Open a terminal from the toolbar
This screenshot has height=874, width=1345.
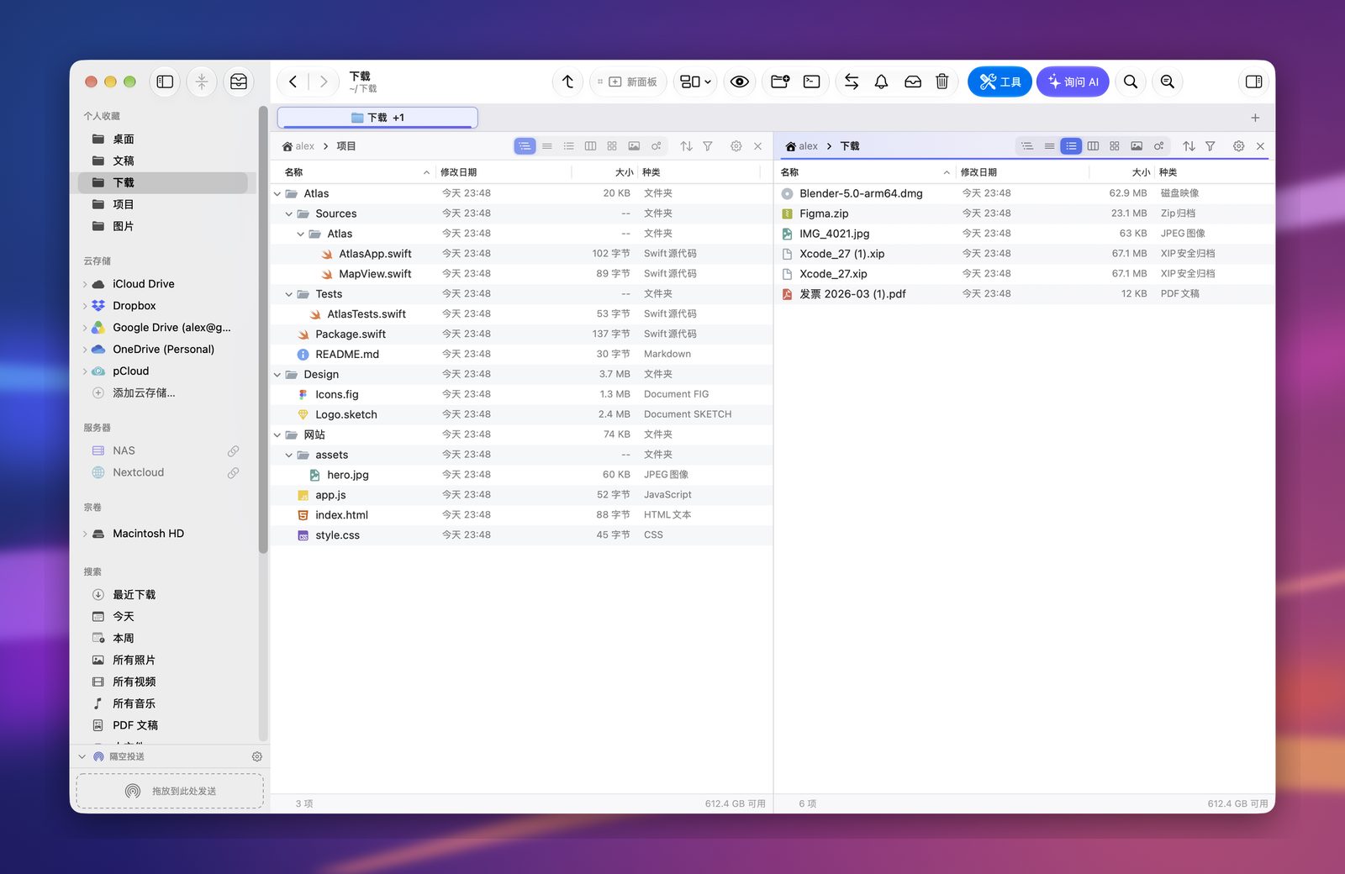(x=811, y=82)
